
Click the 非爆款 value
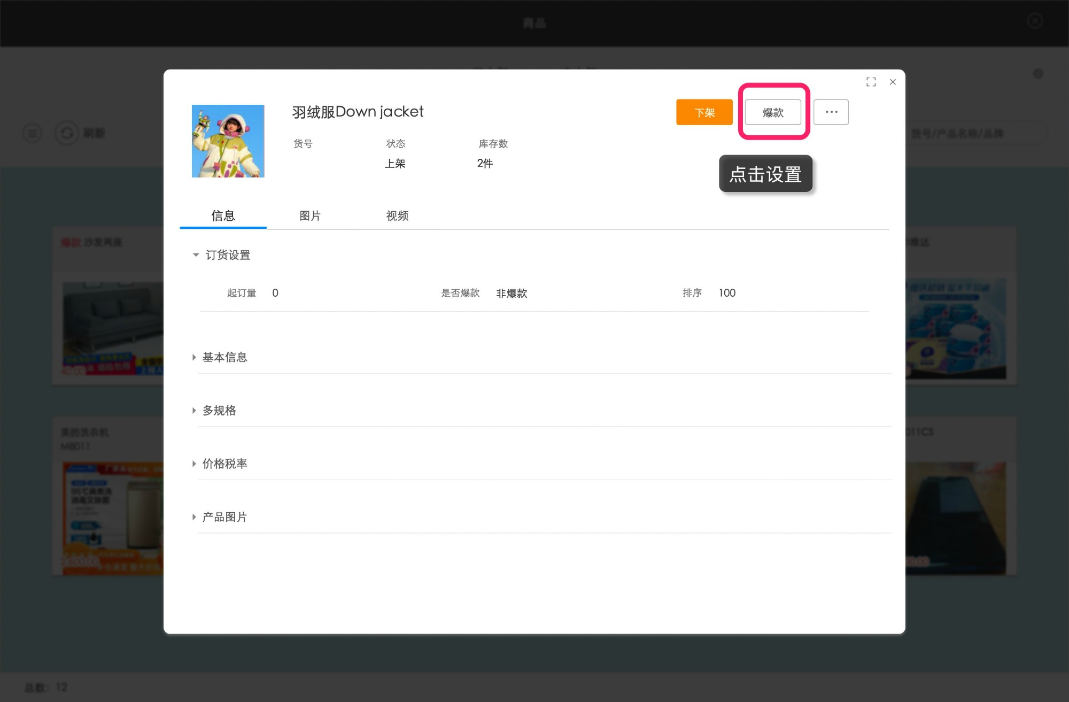[x=512, y=293]
